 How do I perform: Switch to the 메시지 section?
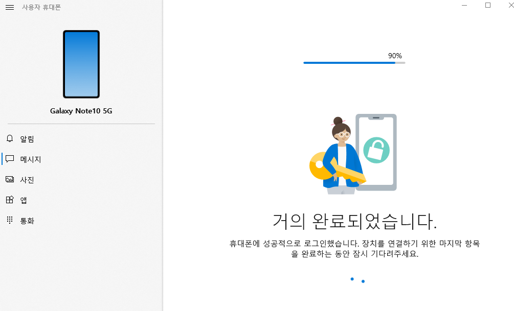point(81,159)
